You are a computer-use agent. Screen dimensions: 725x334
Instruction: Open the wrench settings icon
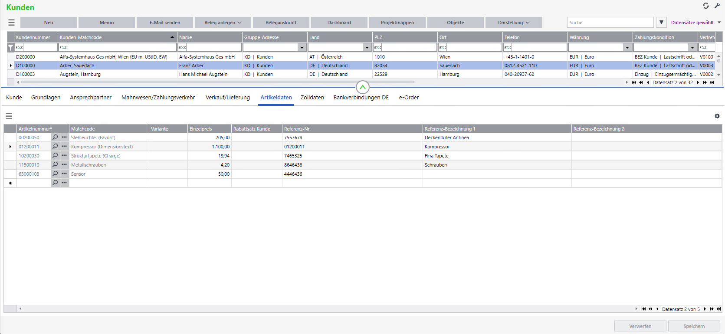pyautogui.click(x=717, y=6)
